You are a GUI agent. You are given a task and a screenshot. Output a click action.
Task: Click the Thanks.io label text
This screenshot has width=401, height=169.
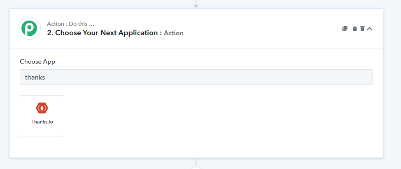click(x=42, y=122)
